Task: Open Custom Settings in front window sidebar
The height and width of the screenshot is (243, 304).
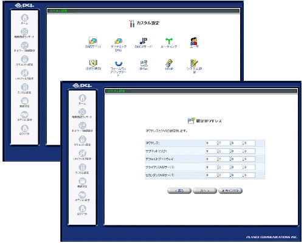Action: tap(82, 167)
